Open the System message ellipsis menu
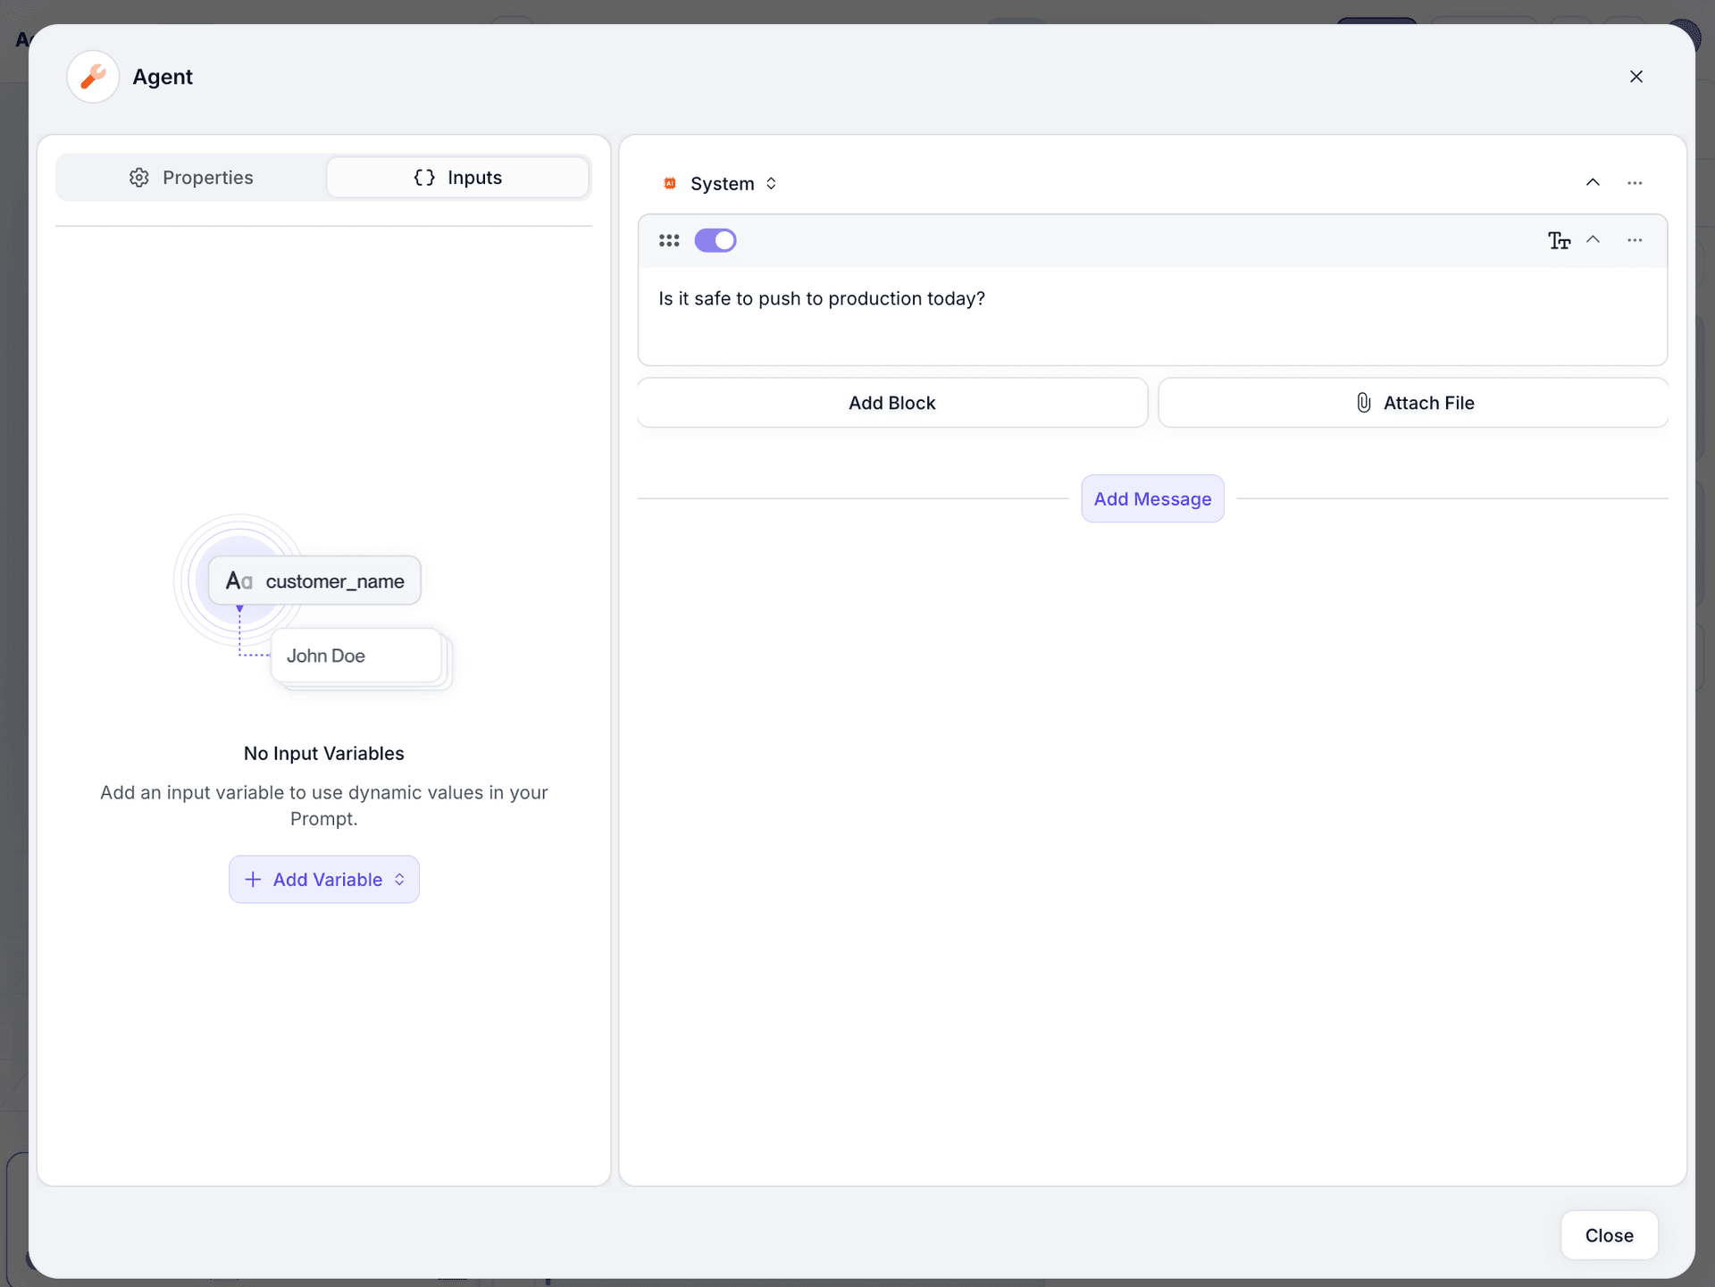The width and height of the screenshot is (1715, 1287). (x=1635, y=183)
